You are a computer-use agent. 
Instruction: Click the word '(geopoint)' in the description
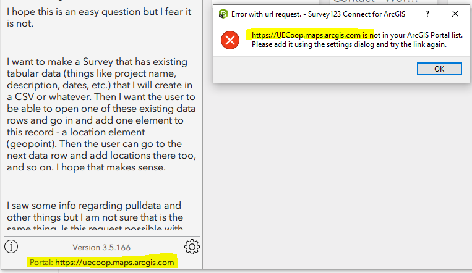[x=32, y=144]
